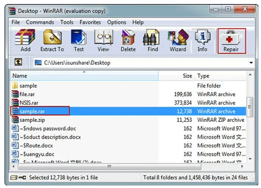Click status text Selected 12,738 bytes in 1 file

(63, 177)
